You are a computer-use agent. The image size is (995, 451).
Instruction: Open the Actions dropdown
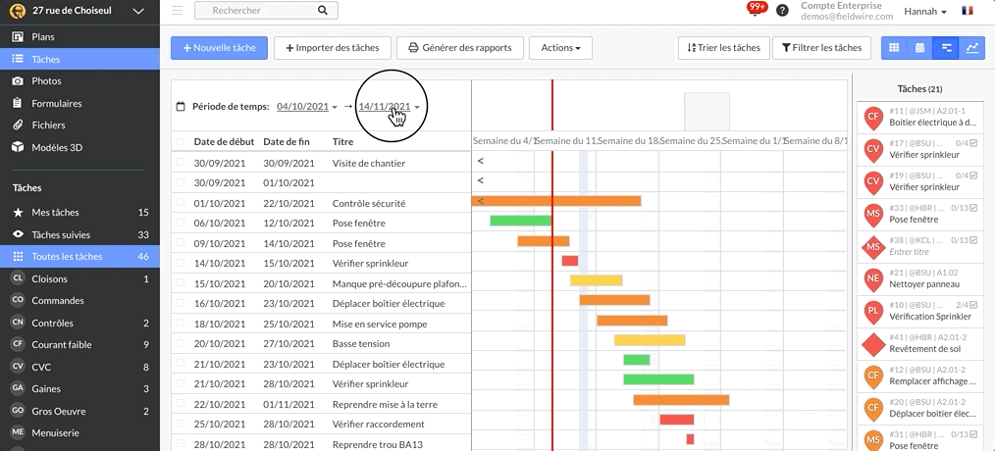click(x=560, y=47)
